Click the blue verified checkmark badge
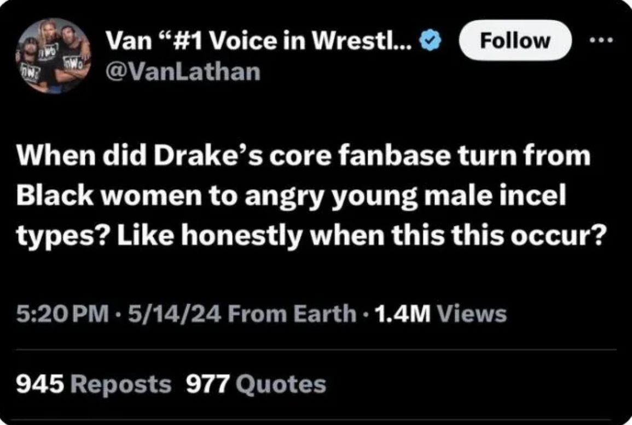632x425 pixels. (428, 41)
